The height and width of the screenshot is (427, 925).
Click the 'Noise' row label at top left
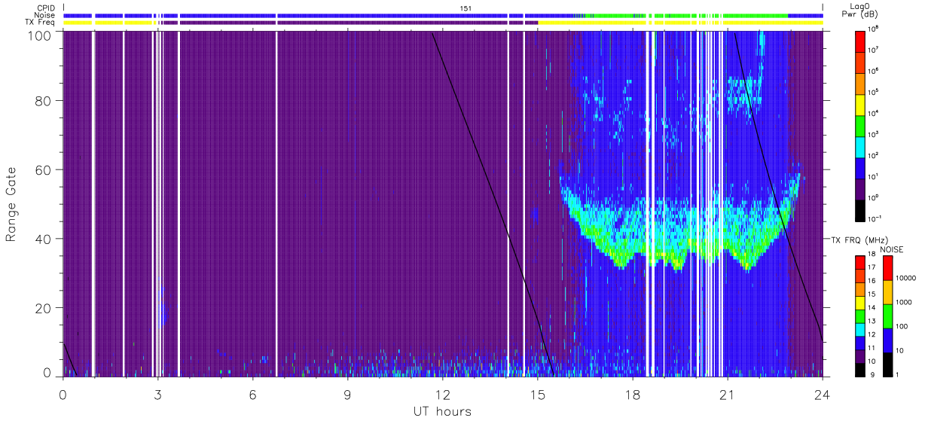tap(45, 15)
